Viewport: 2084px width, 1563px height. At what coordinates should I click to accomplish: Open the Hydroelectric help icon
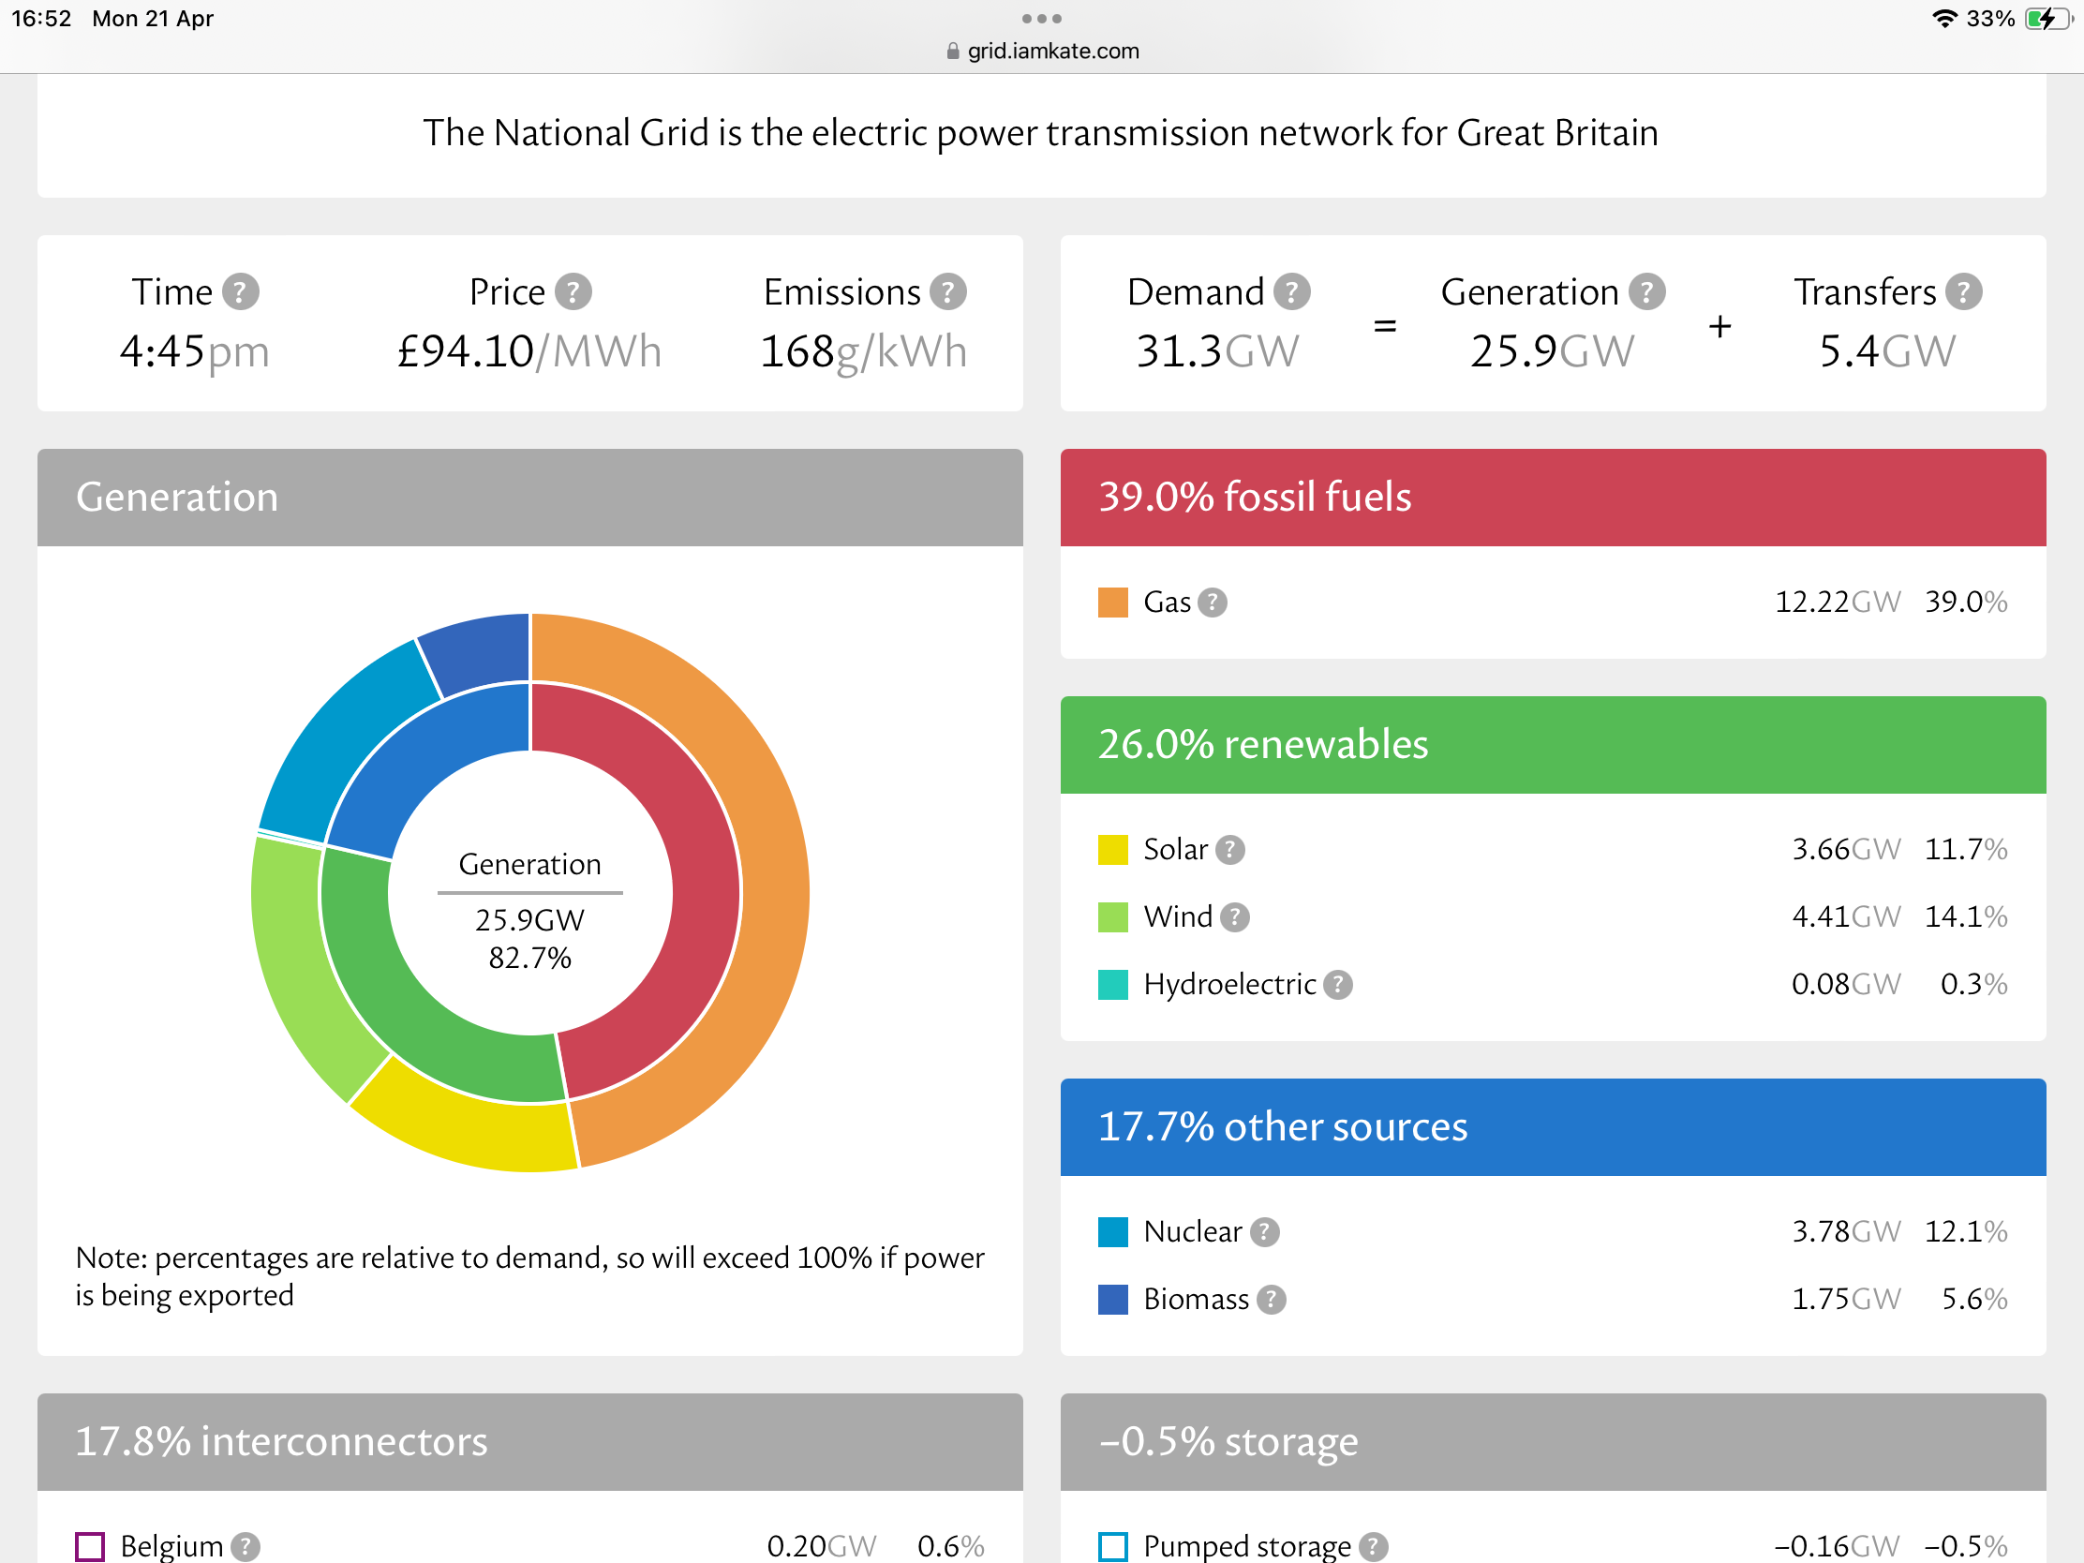[1337, 985]
